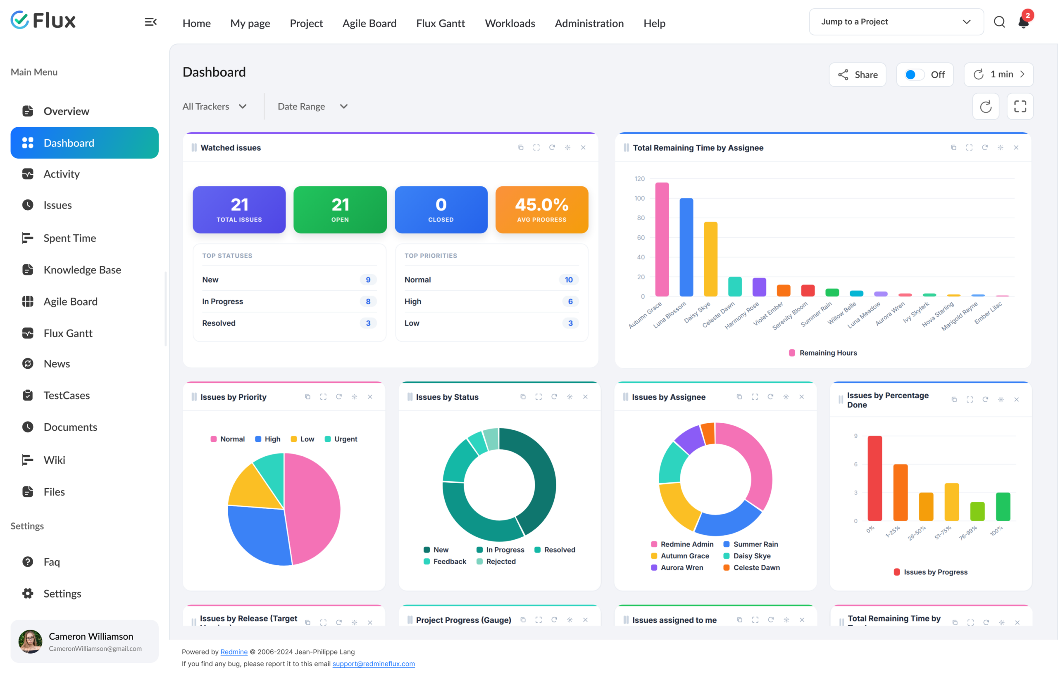Open settings for Issues by Percentage Done widget
This screenshot has width=1058, height=676.
1001,399
